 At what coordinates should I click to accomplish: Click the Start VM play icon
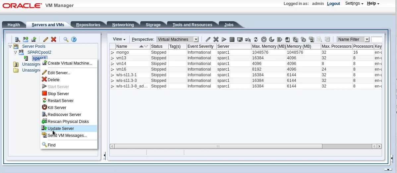pyautogui.click(x=224, y=39)
